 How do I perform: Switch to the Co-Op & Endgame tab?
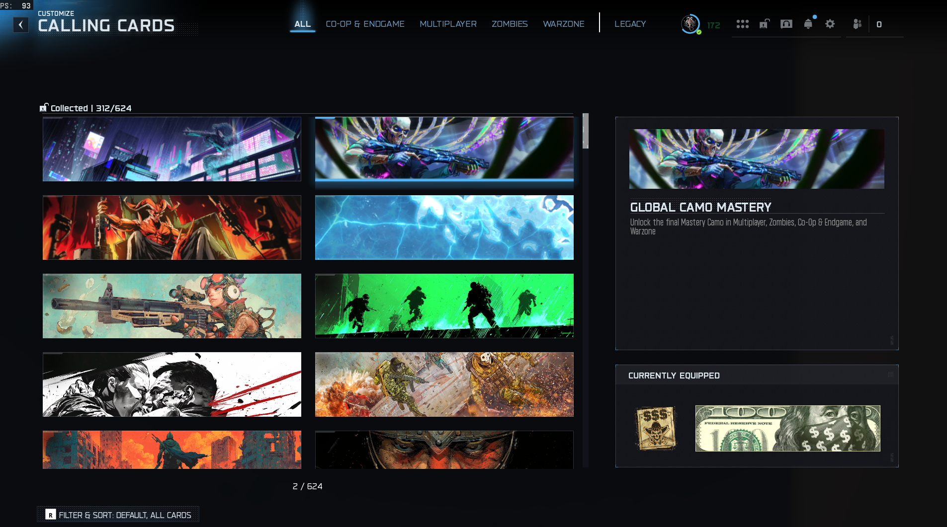[365, 24]
